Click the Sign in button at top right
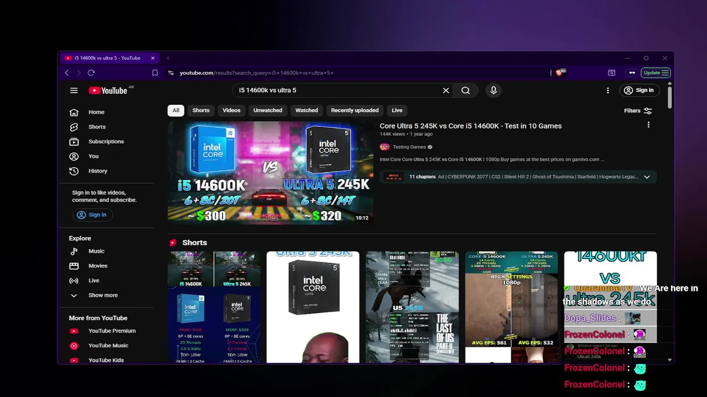The image size is (707, 397). click(x=639, y=90)
